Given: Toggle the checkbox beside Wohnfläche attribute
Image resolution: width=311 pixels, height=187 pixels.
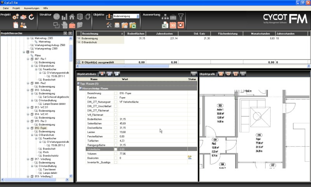Looking at the screenshot, I should (x=115, y=149).
